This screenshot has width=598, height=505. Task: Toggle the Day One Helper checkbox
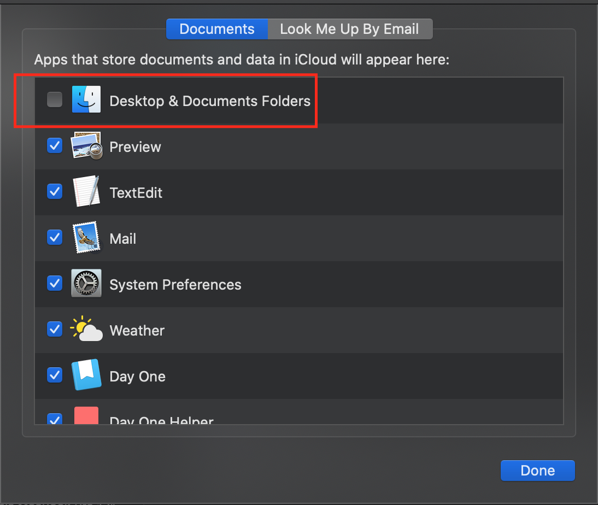[x=55, y=419]
